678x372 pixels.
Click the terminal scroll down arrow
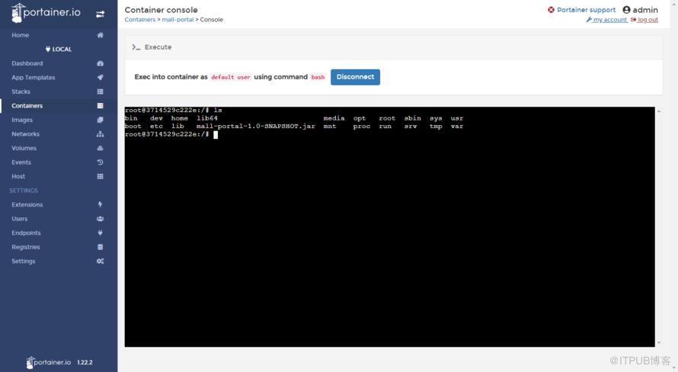(658, 343)
